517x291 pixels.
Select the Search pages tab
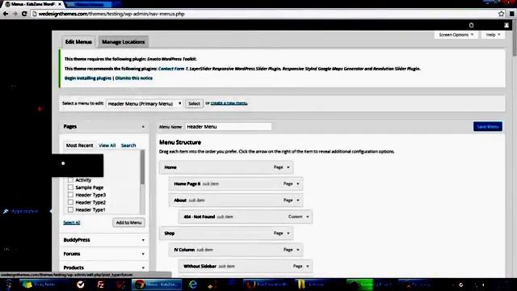[128, 145]
